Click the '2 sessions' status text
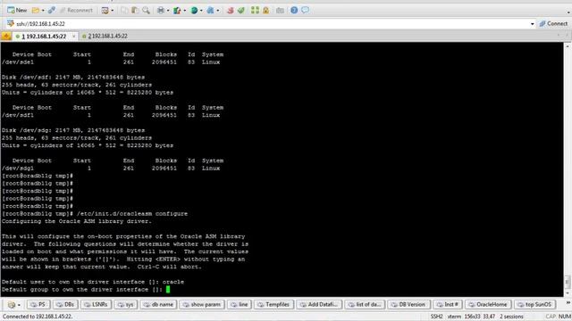Viewport: 572px width, 321px height. [x=511, y=317]
